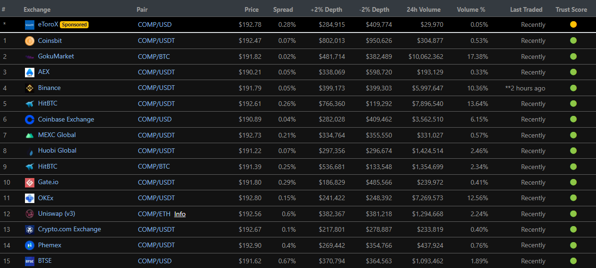This screenshot has width=596, height=268.
Task: Open the Coinsbit exchange link
Action: tap(50, 41)
